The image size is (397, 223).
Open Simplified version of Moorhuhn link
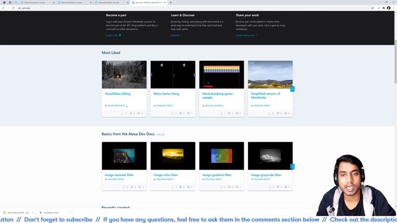pos(265,95)
